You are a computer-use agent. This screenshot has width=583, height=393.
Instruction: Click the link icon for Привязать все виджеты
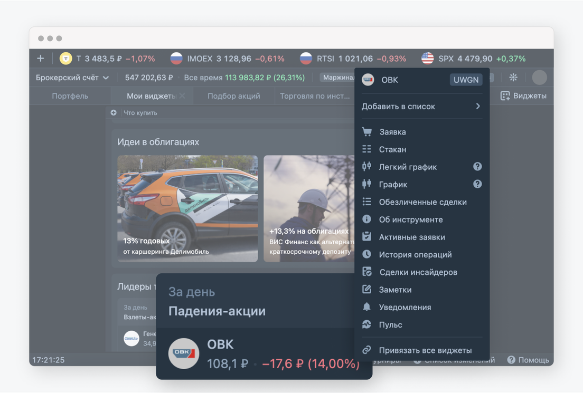pyautogui.click(x=366, y=350)
